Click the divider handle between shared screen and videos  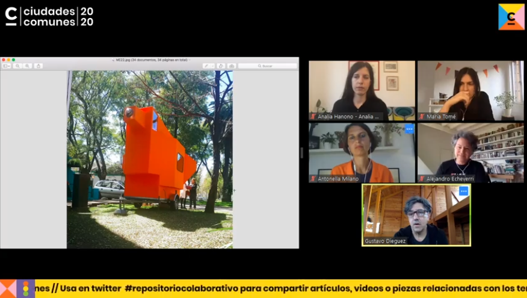coord(302,153)
